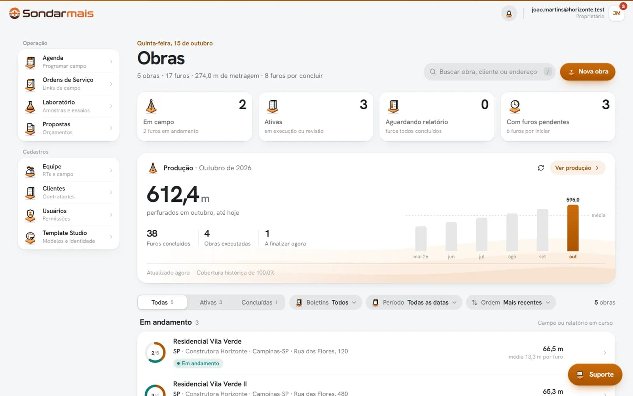Open the Residencial Vila Verde obra row
633x396 pixels.
376,352
